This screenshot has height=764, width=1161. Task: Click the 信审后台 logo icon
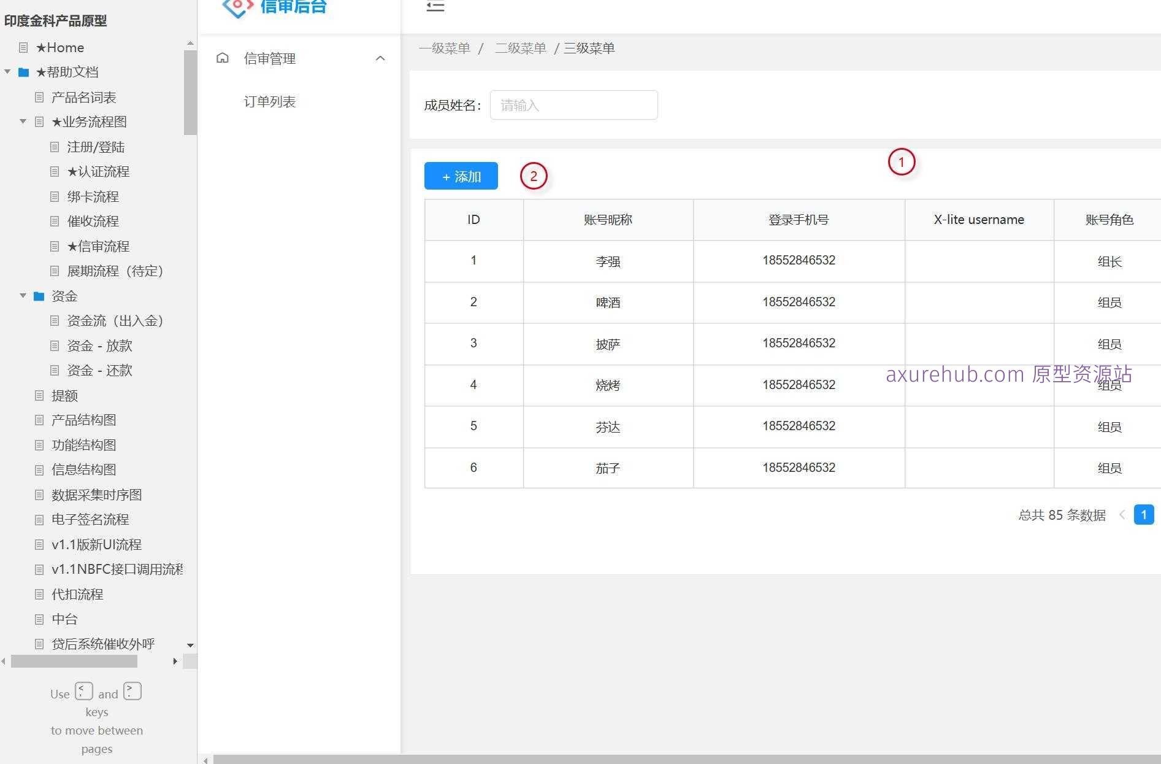pos(238,9)
